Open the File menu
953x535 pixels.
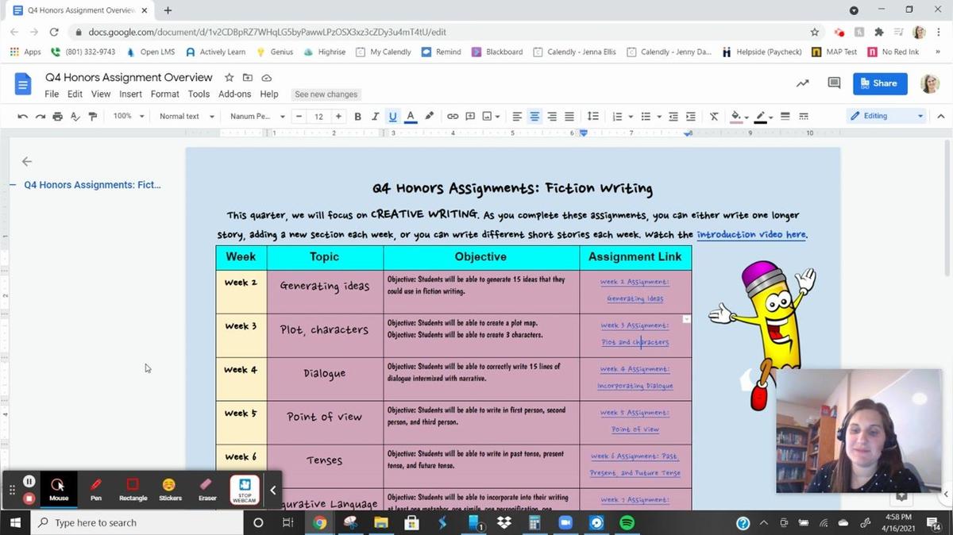click(52, 94)
